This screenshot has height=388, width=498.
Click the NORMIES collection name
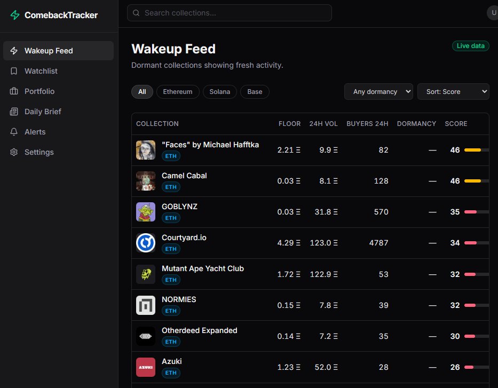point(179,299)
